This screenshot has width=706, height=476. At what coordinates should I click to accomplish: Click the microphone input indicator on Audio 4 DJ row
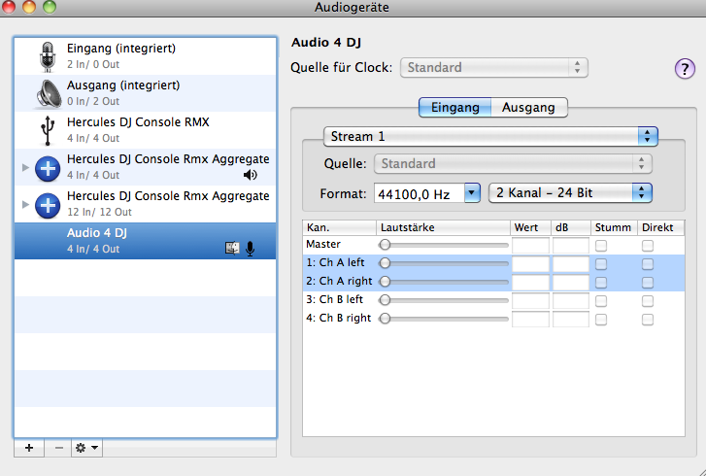coord(251,249)
